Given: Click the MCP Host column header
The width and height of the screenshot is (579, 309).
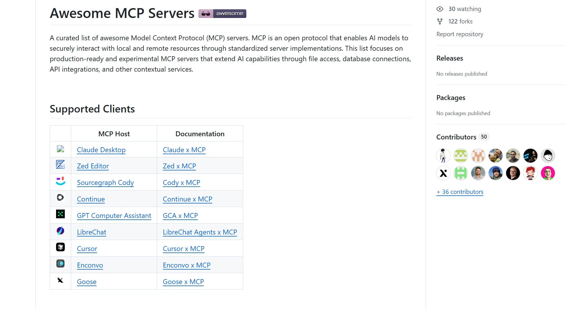Looking at the screenshot, I should 114,134.
